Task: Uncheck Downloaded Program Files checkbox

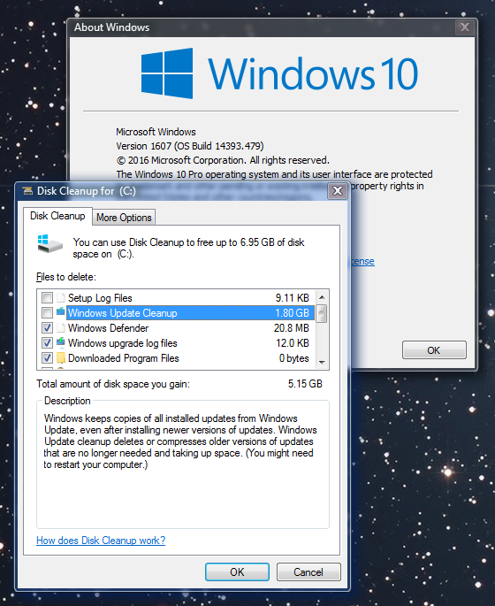Action: [47, 358]
